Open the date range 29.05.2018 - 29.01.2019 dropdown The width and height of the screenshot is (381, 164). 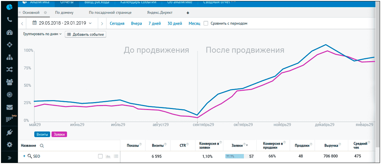pyautogui.click(x=62, y=23)
